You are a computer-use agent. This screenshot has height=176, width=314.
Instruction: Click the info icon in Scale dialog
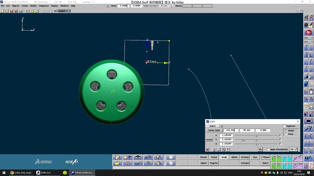(x=214, y=149)
